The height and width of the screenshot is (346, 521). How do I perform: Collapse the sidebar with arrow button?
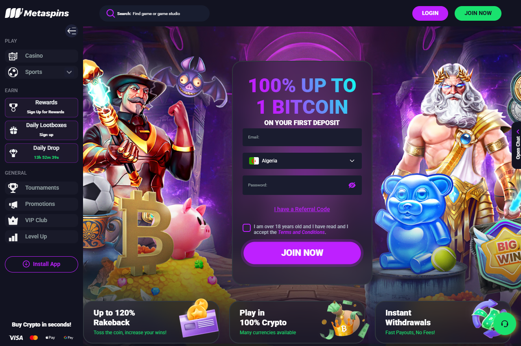(x=72, y=31)
